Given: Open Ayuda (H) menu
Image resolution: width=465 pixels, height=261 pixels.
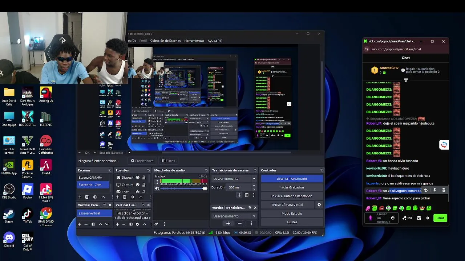Looking at the screenshot, I should pyautogui.click(x=215, y=41).
